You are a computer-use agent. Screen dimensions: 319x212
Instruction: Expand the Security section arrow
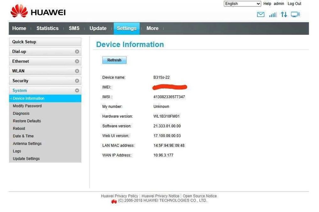[77, 81]
